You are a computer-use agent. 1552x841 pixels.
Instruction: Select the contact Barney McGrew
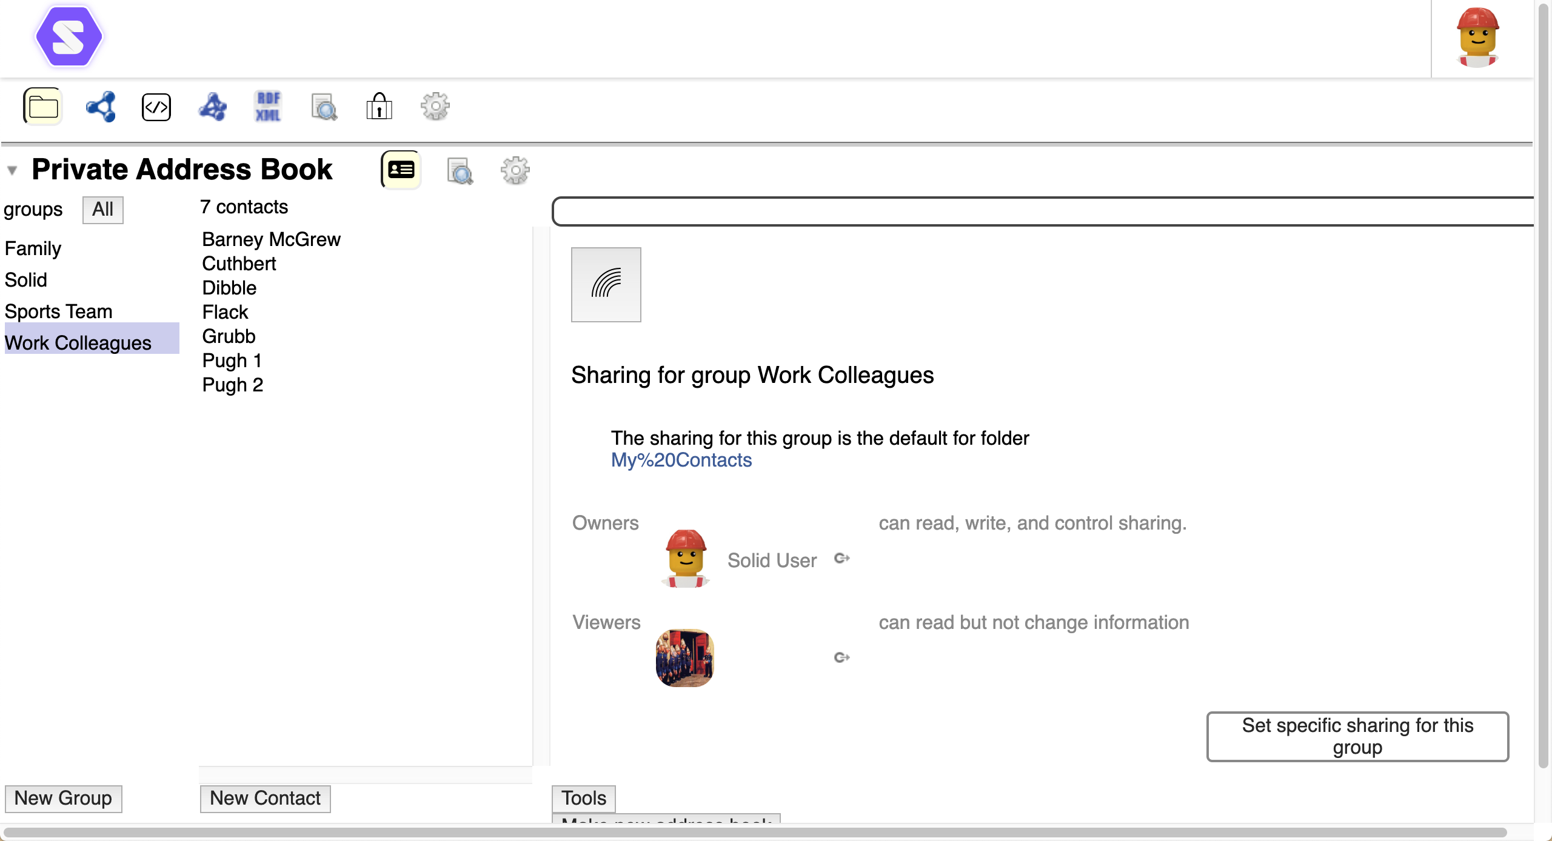click(x=271, y=239)
